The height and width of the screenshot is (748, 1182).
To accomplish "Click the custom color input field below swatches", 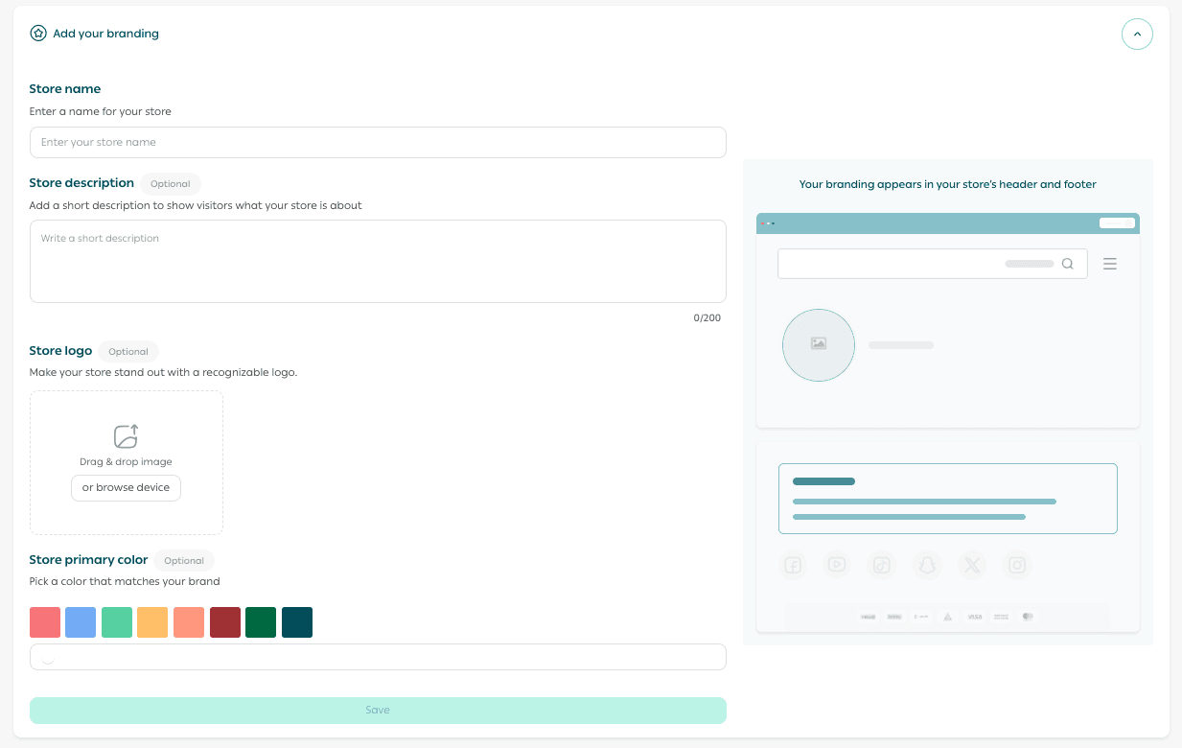I will (378, 657).
